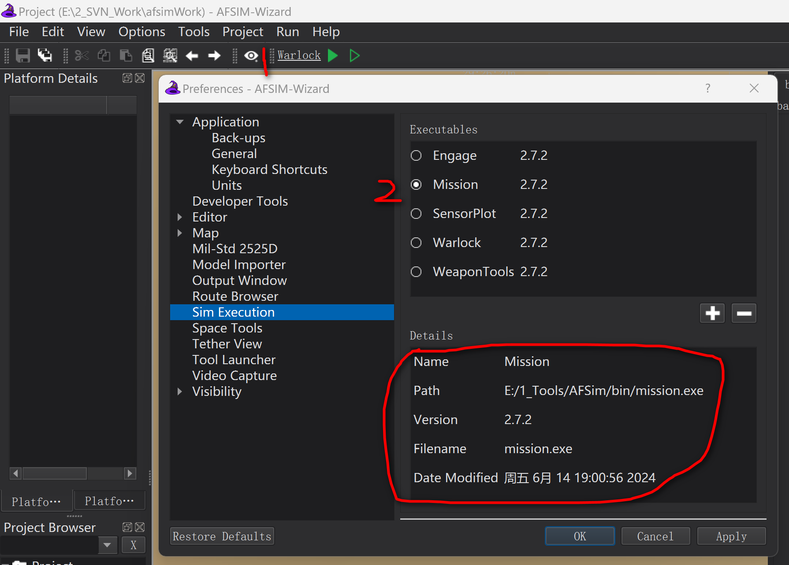789x565 pixels.
Task: Collapse the Application tree node
Action: [x=180, y=122]
